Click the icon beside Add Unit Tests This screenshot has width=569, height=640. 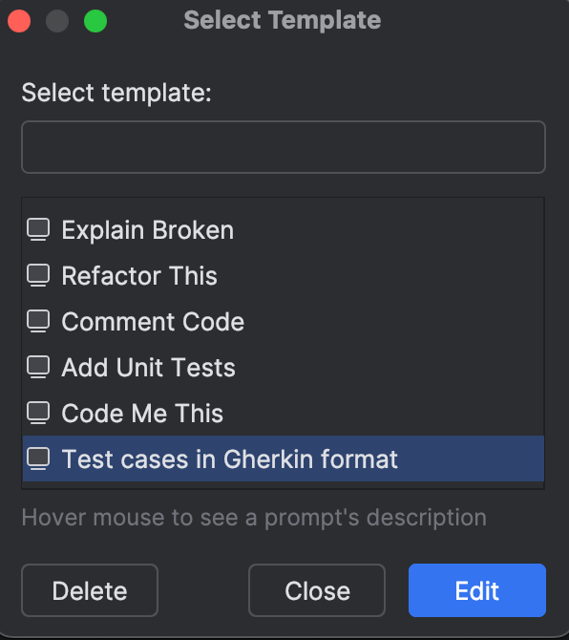click(38, 367)
